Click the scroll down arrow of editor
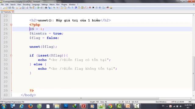The width and height of the screenshot is (195, 109). pos(193,96)
